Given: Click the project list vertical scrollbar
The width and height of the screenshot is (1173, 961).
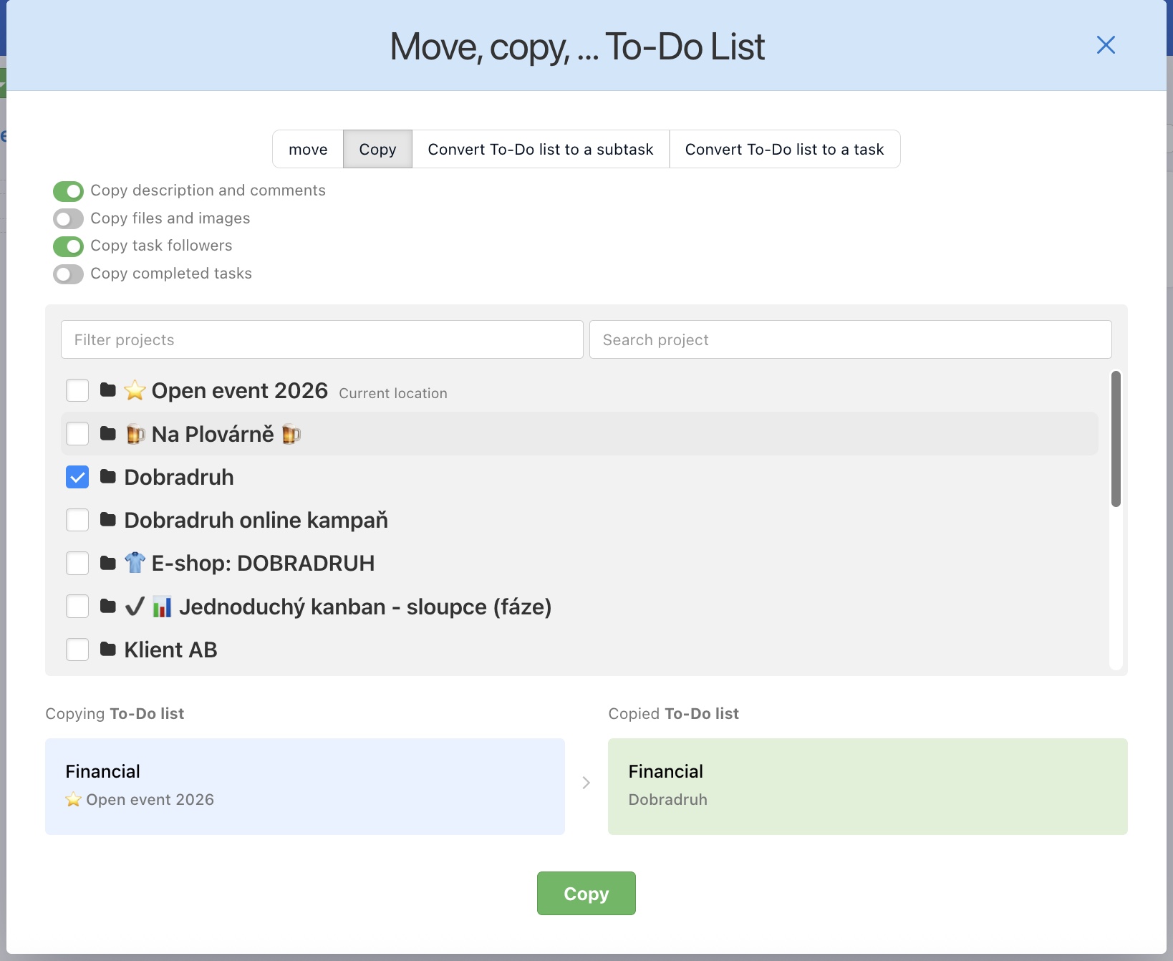Looking at the screenshot, I should (x=1115, y=438).
